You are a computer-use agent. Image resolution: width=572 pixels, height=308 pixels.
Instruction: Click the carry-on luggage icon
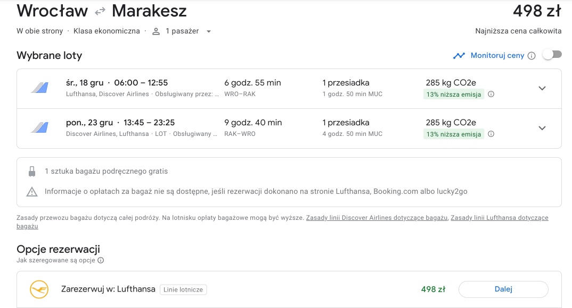click(x=32, y=172)
